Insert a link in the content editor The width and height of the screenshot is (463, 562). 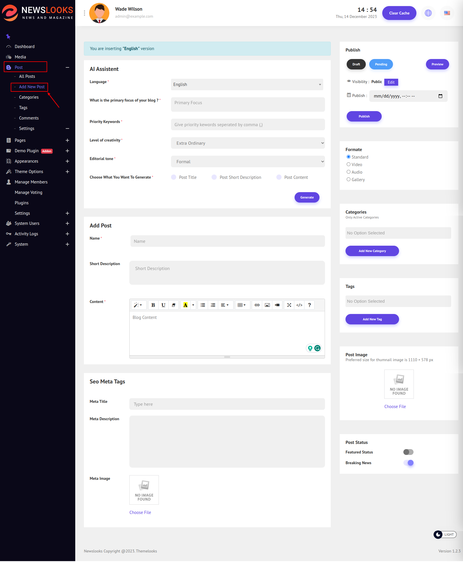(257, 305)
